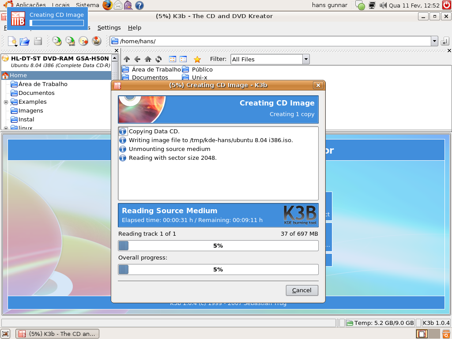Click the hans gunnar user switcher
The image size is (452, 339).
pyautogui.click(x=329, y=5)
